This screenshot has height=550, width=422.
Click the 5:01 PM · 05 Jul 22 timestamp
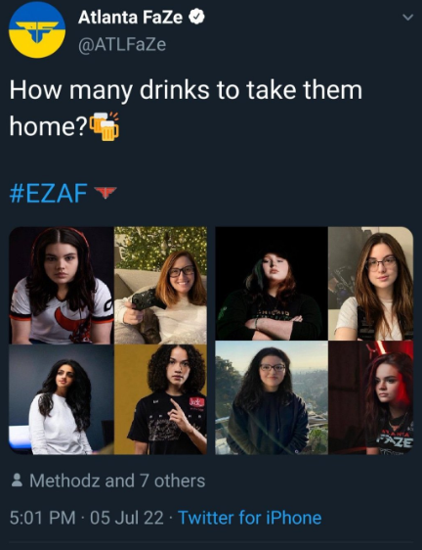pyautogui.click(x=87, y=518)
